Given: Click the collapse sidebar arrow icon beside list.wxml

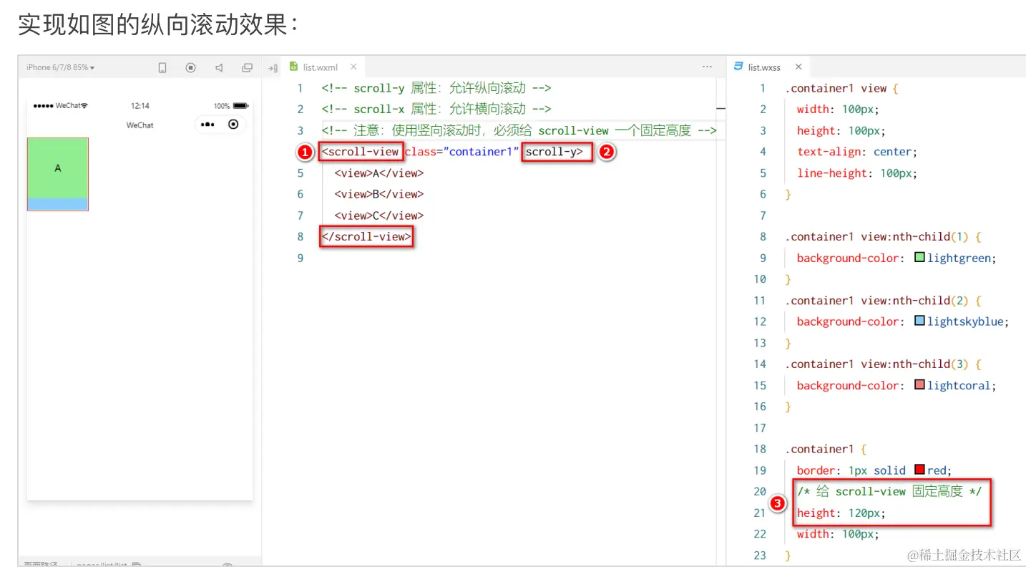Looking at the screenshot, I should tap(273, 68).
